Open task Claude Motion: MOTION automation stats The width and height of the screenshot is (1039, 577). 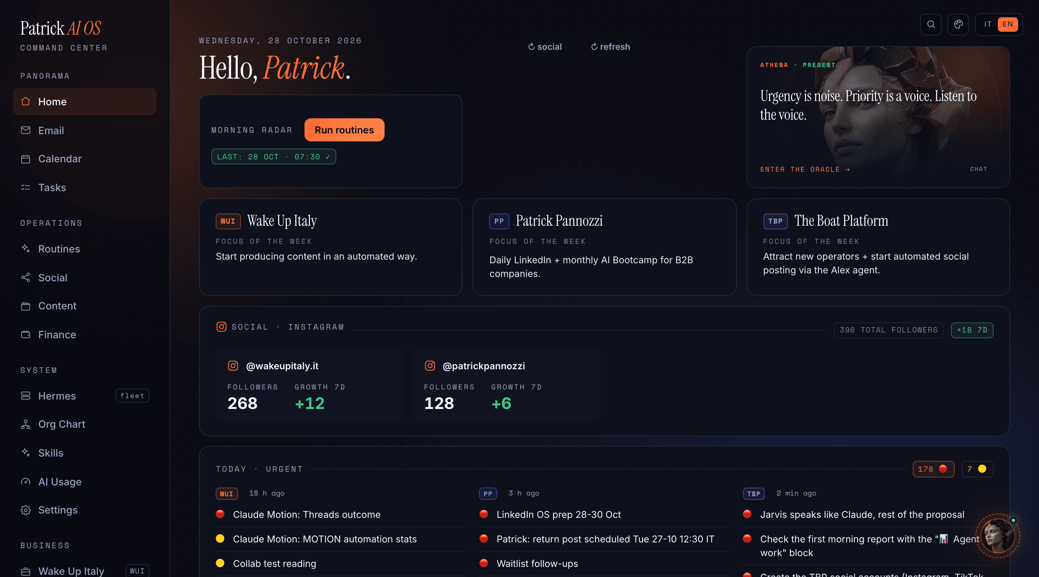coord(341,539)
